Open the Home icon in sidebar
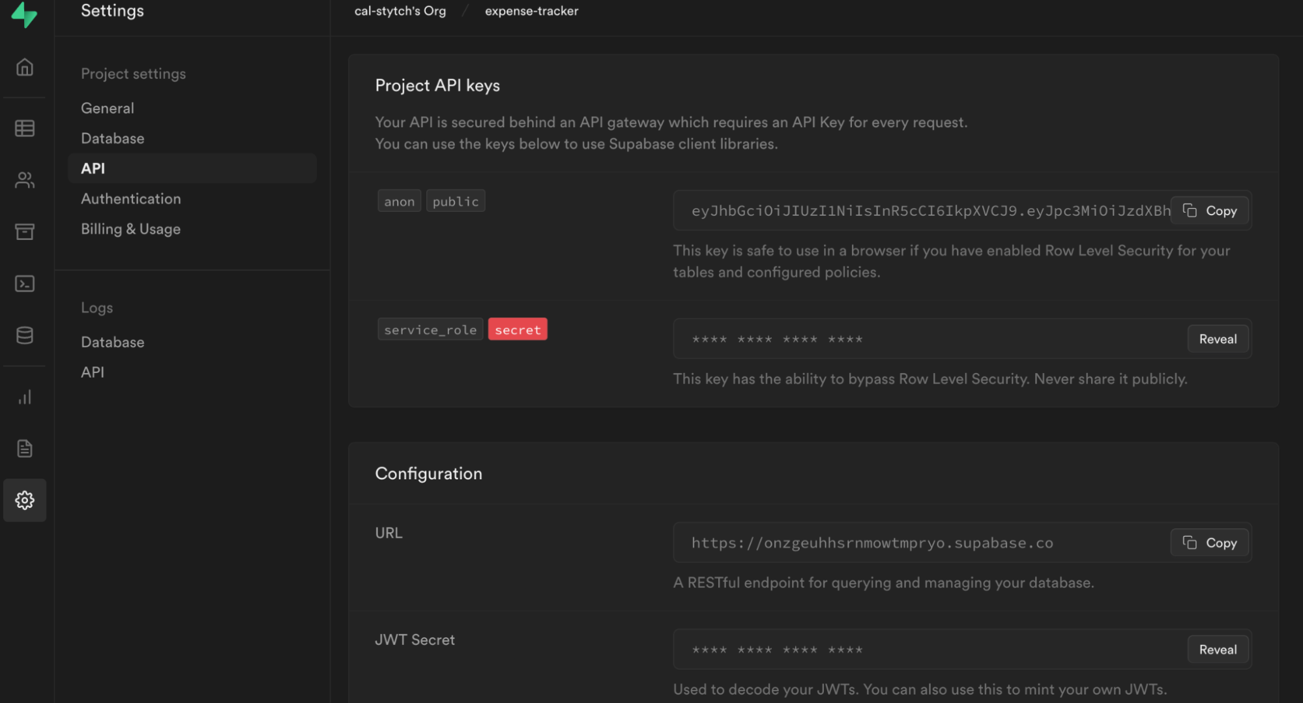1303x703 pixels. pyautogui.click(x=25, y=67)
